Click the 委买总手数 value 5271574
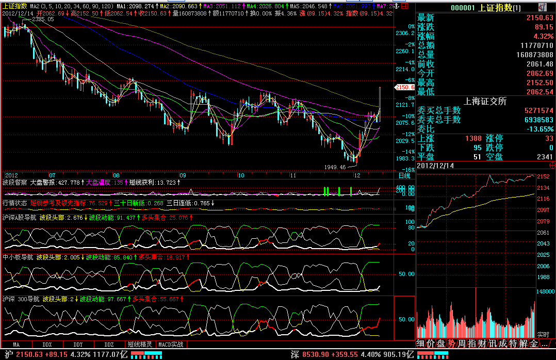This screenshot has width=556, height=360. coord(539,110)
